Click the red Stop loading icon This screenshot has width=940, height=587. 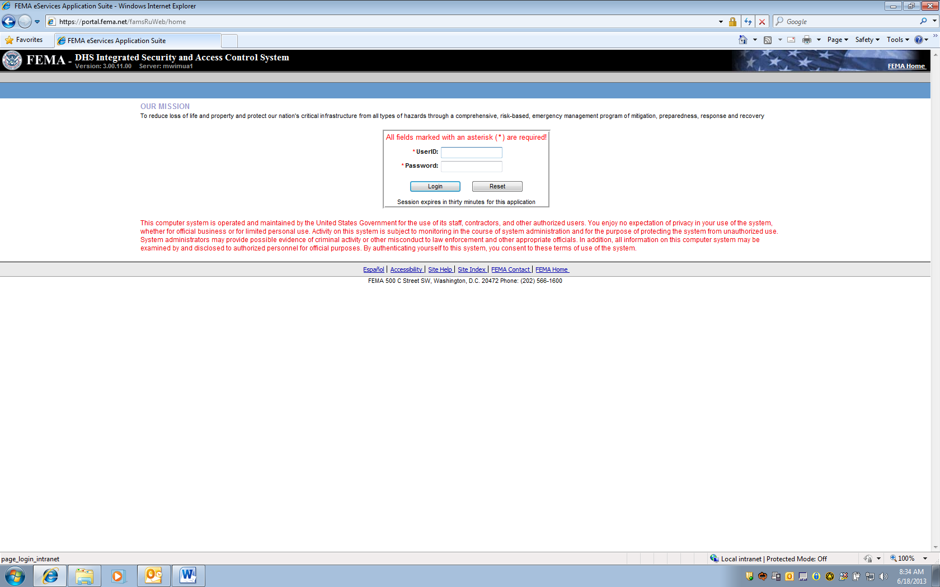point(762,22)
